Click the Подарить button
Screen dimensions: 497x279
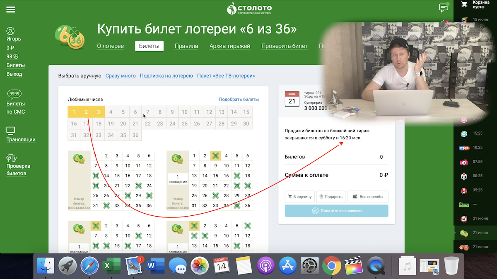point(331,197)
